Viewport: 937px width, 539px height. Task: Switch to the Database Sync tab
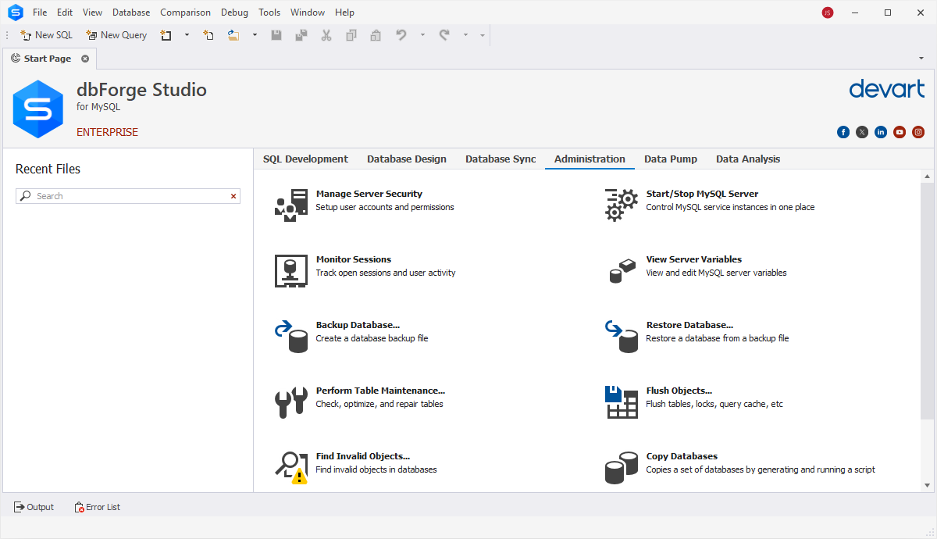pos(501,159)
